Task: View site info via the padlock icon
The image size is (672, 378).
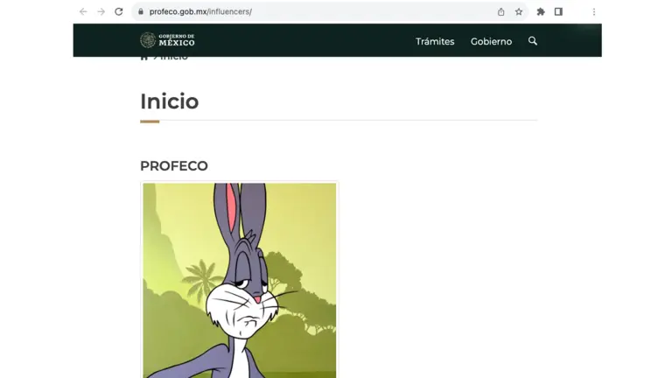Action: pos(141,11)
